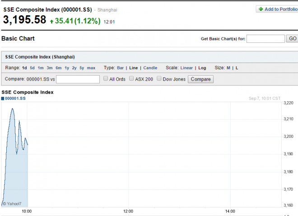Switch range to 1m

point(41,68)
